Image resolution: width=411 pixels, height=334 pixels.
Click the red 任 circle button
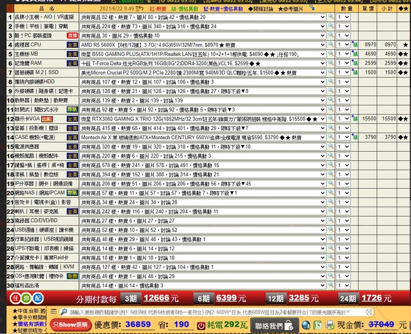pyautogui.click(x=15, y=298)
